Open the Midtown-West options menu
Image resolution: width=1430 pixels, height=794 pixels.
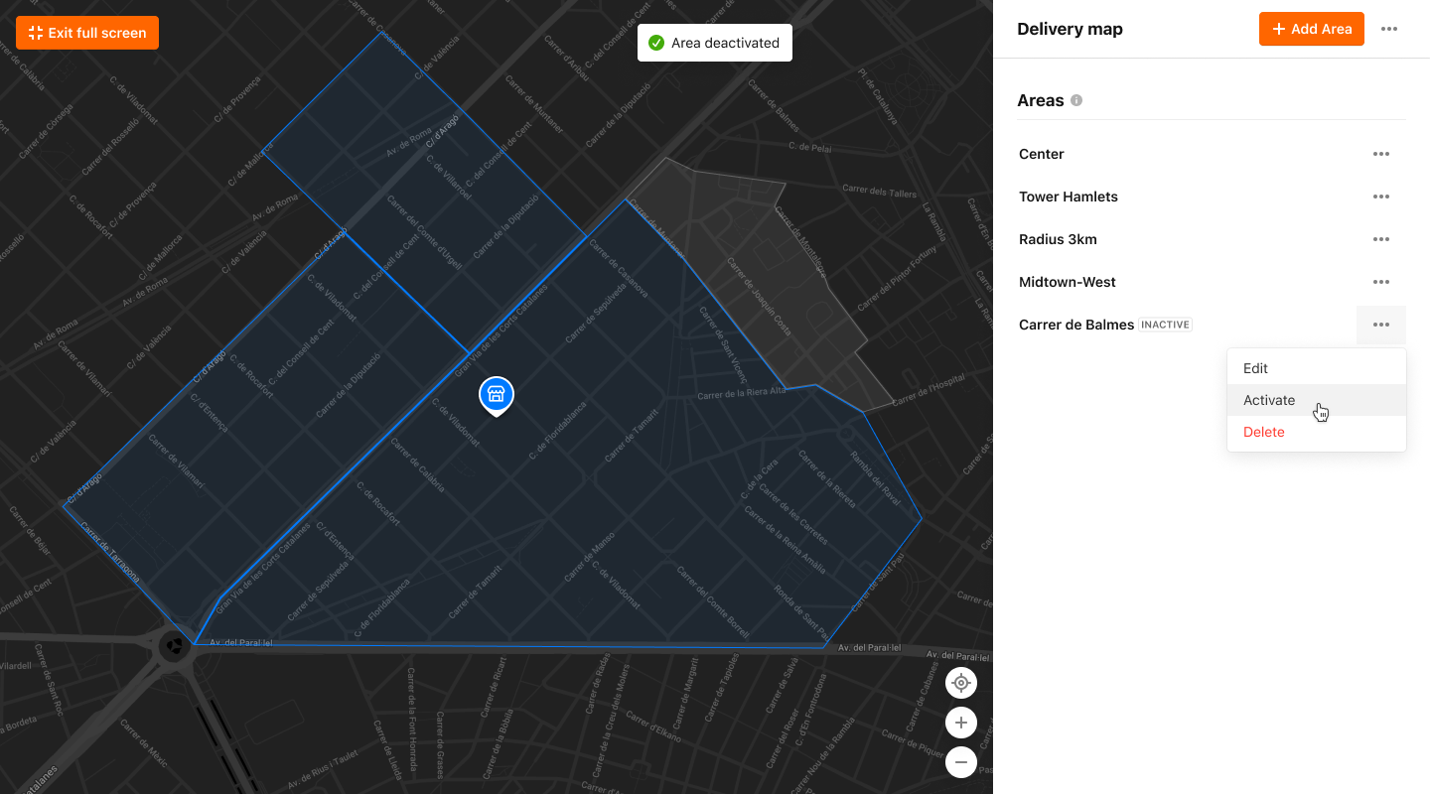tap(1380, 282)
